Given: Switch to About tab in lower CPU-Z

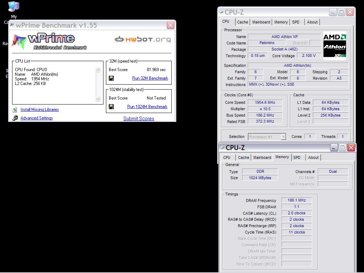Looking at the screenshot, I should [313, 157].
